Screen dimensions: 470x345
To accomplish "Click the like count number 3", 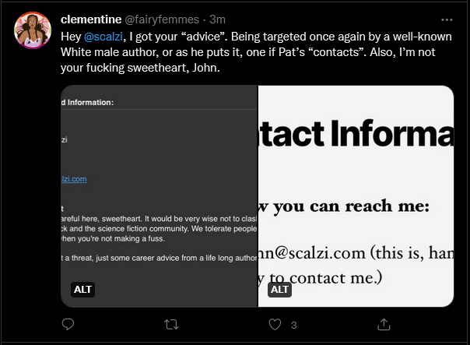I will [294, 326].
